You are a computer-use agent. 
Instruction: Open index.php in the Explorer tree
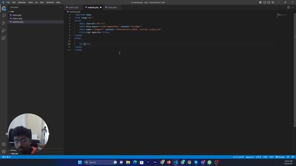coord(17,15)
